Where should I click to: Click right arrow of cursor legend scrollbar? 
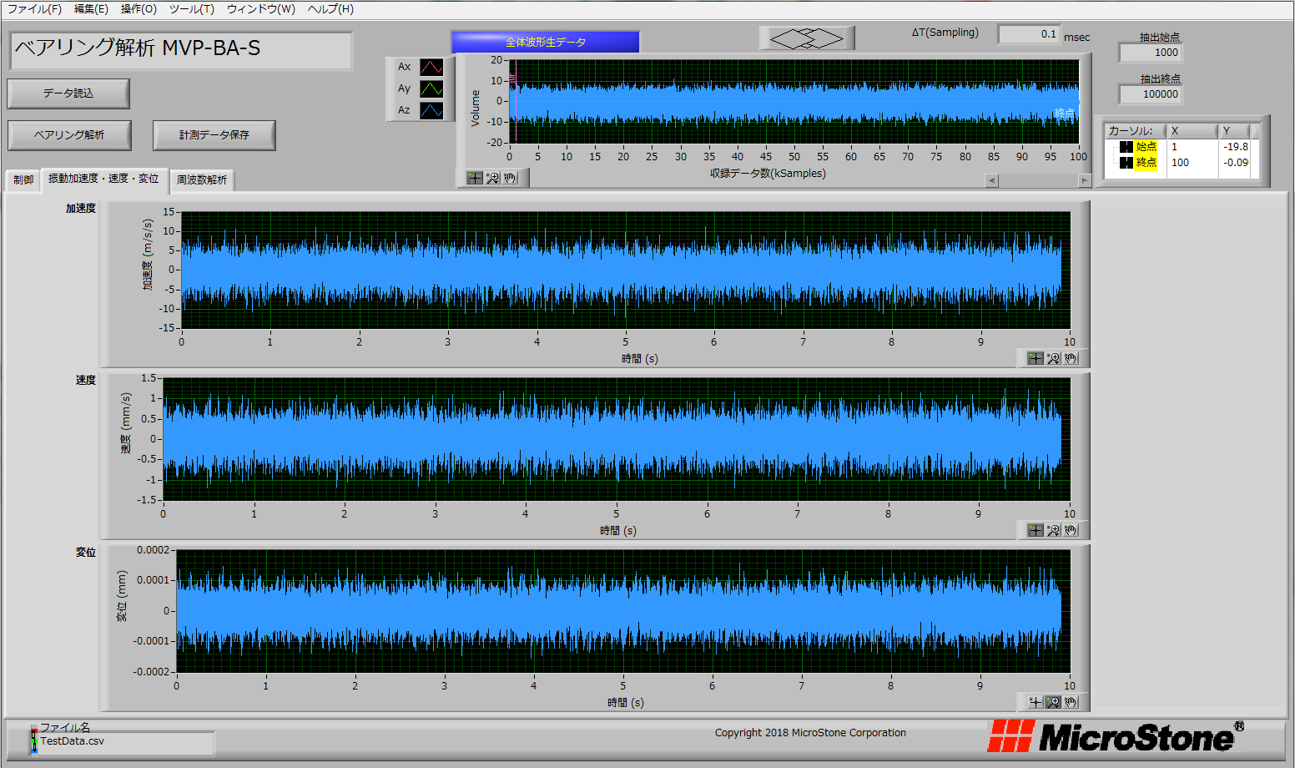1085,180
